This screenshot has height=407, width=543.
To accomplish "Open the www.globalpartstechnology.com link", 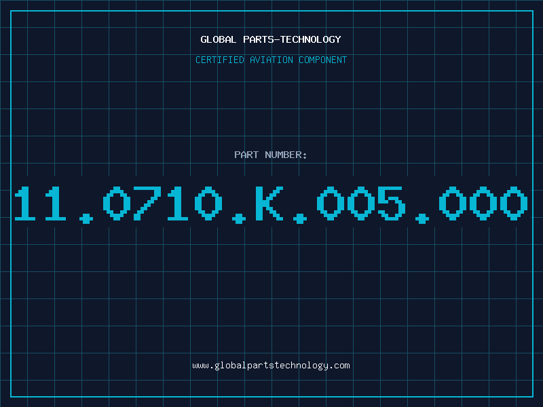I will 271,366.
